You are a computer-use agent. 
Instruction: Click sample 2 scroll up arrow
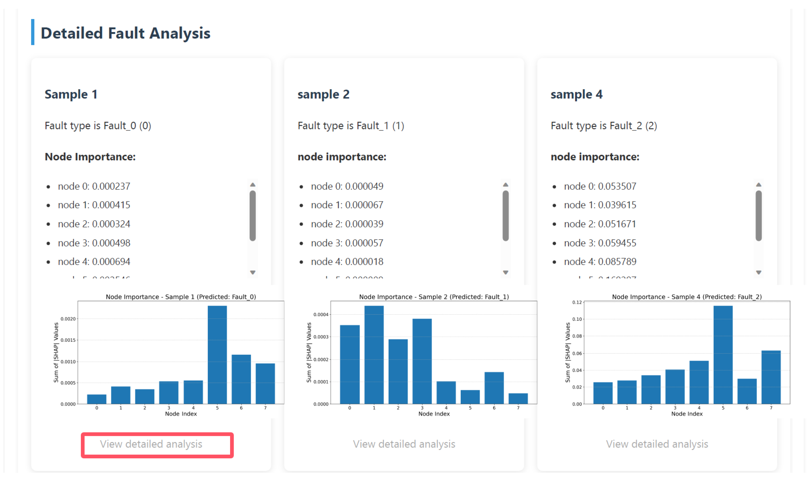tap(506, 185)
